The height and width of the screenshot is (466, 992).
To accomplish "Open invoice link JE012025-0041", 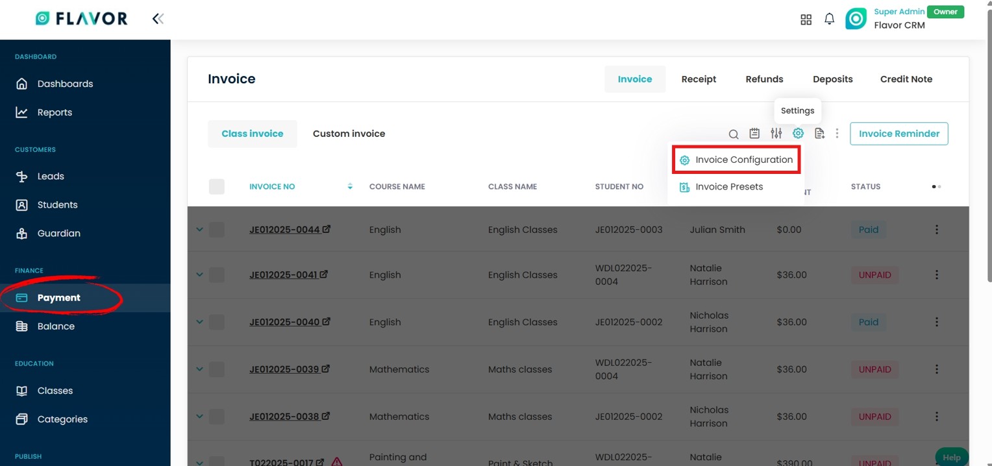I will click(x=284, y=275).
